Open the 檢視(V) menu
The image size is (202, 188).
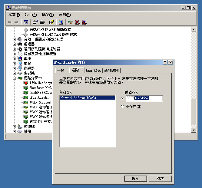click(48, 15)
